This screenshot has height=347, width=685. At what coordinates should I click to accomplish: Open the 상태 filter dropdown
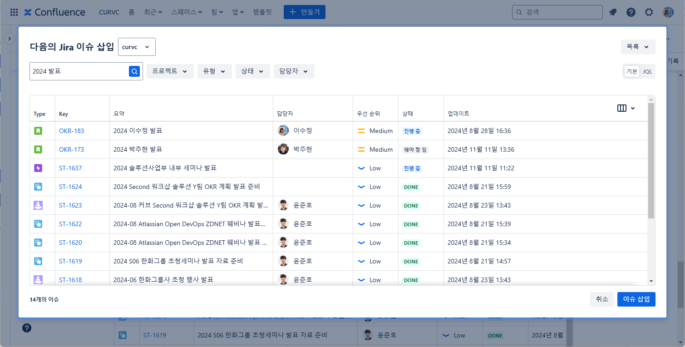253,71
